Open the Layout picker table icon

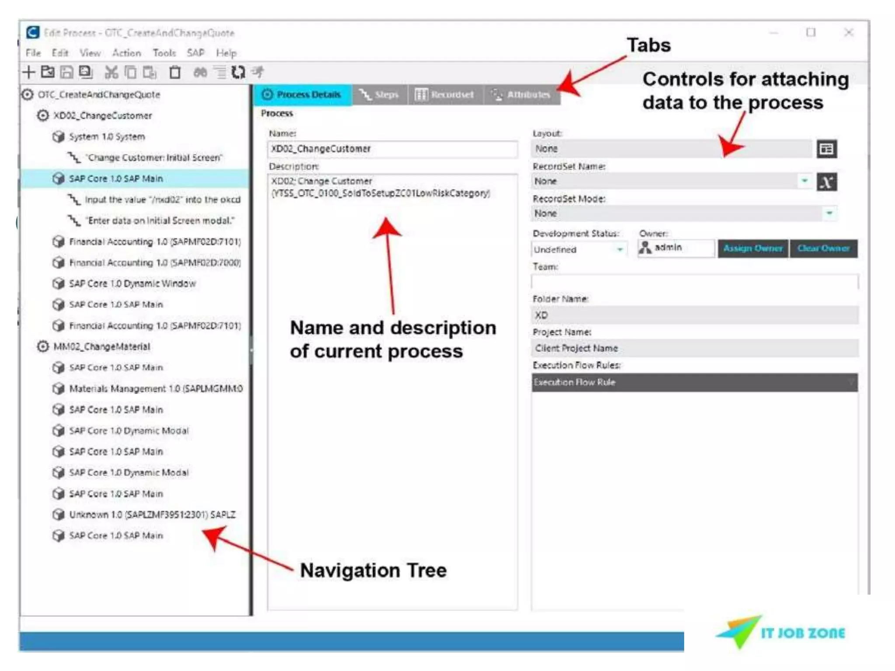pyautogui.click(x=826, y=149)
